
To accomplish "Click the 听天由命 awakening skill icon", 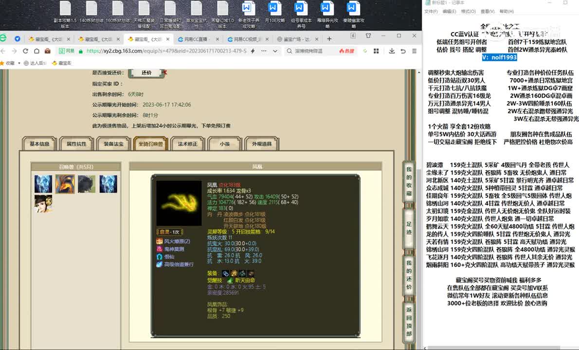I will pos(230,280).
